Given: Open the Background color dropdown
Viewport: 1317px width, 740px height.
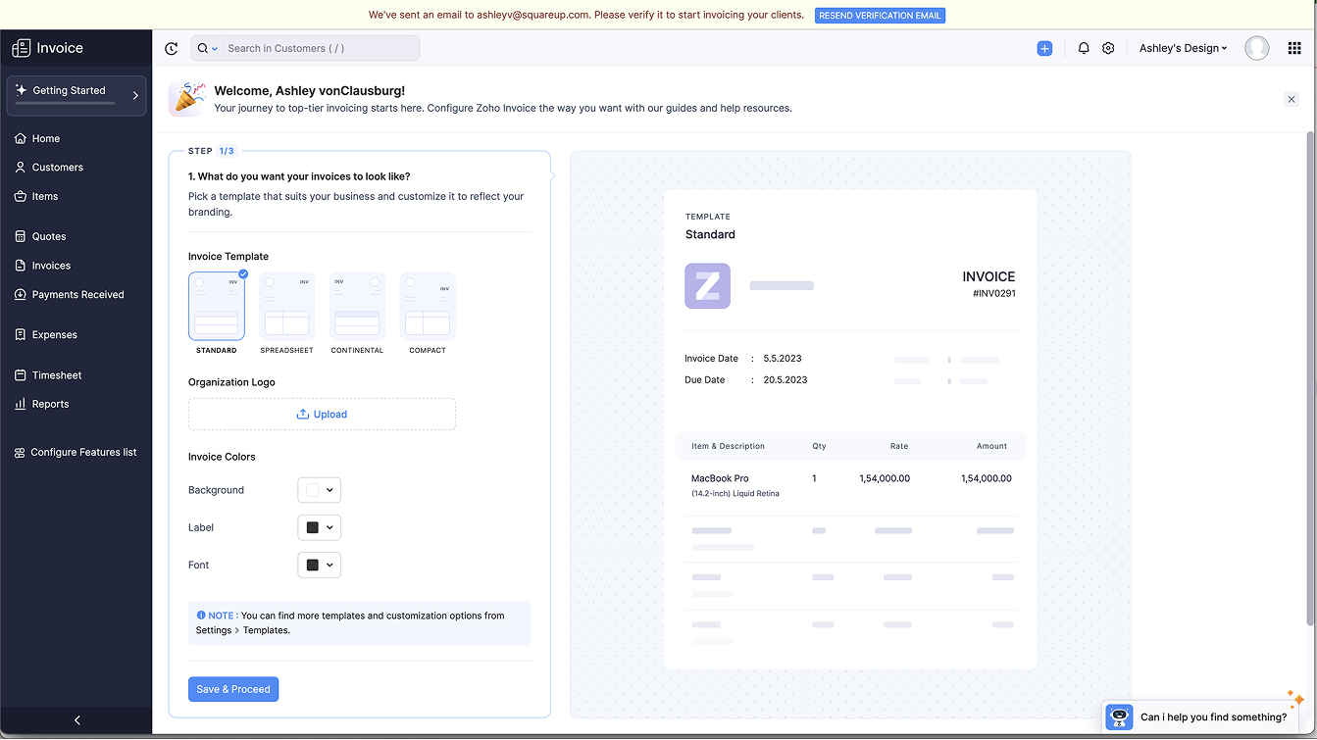Looking at the screenshot, I should [319, 489].
